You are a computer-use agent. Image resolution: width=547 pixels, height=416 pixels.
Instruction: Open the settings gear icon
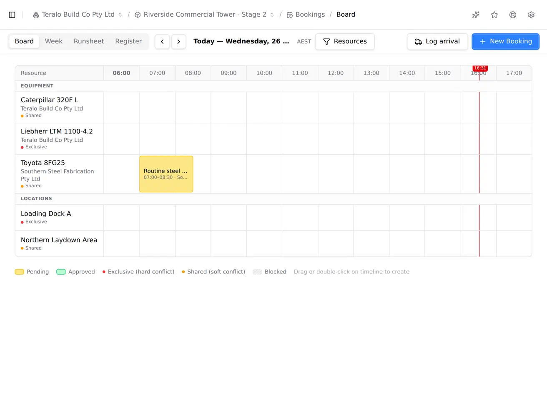[531, 15]
